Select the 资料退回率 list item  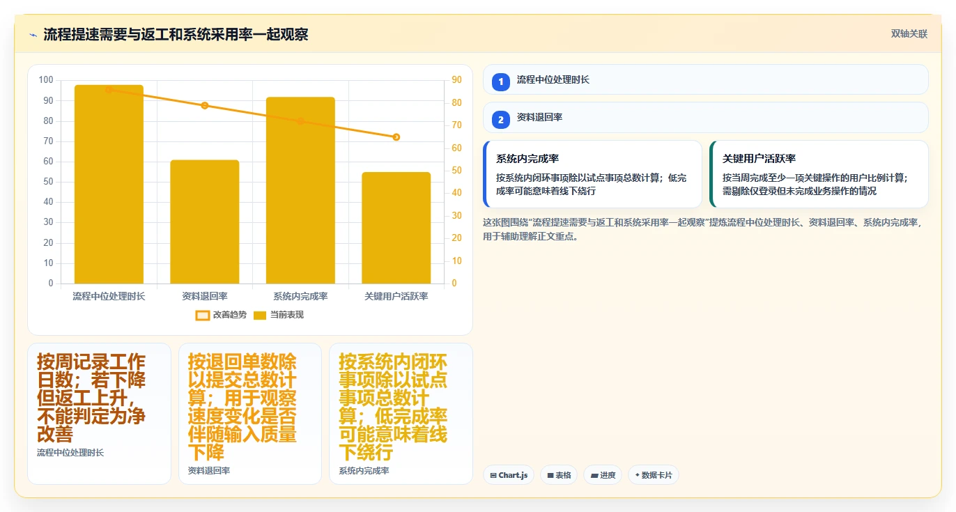(x=705, y=117)
